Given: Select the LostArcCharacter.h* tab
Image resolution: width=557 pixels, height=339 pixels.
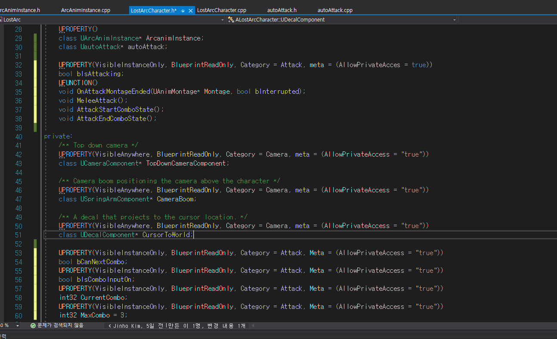Looking at the screenshot, I should [x=154, y=10].
